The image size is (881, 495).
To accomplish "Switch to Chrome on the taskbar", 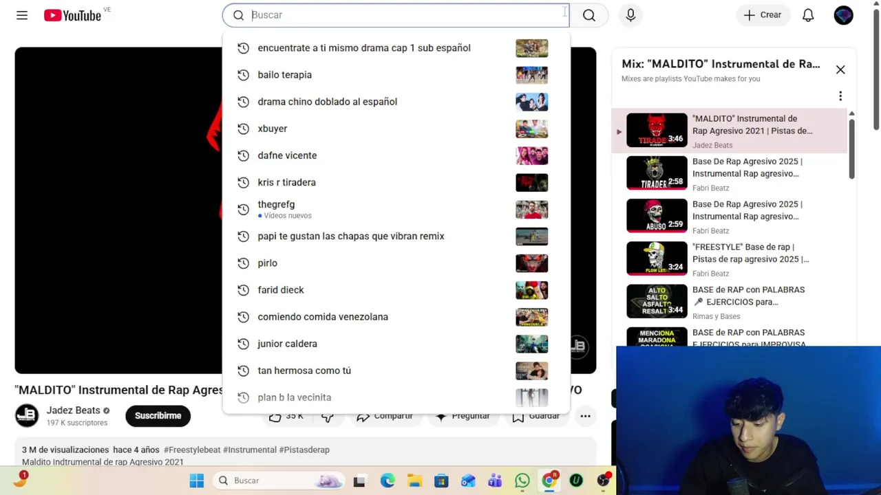I will pyautogui.click(x=549, y=481).
